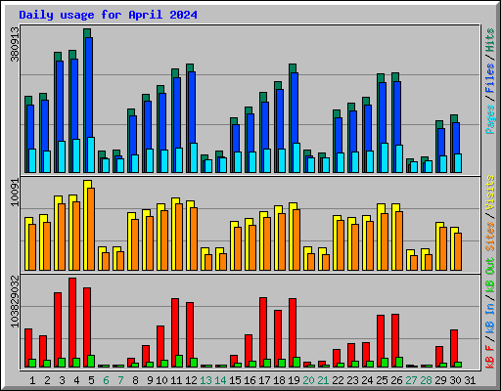Click day 25 on the x-axis
Image resolution: width=501 pixels, height=391 pixels.
382,380
